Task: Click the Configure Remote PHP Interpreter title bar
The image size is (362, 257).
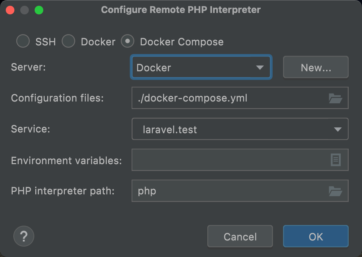Action: pyautogui.click(x=181, y=10)
